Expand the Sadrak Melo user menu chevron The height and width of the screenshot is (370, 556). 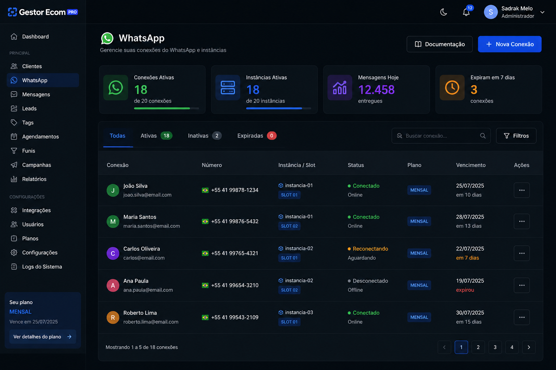click(542, 12)
